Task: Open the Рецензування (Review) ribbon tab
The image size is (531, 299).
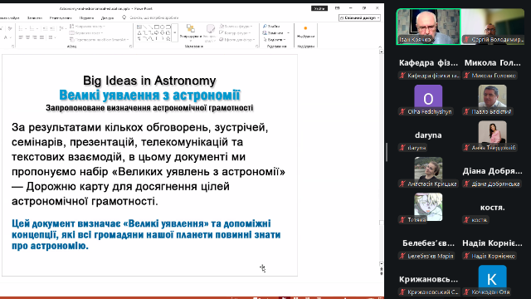Action: coord(61,17)
